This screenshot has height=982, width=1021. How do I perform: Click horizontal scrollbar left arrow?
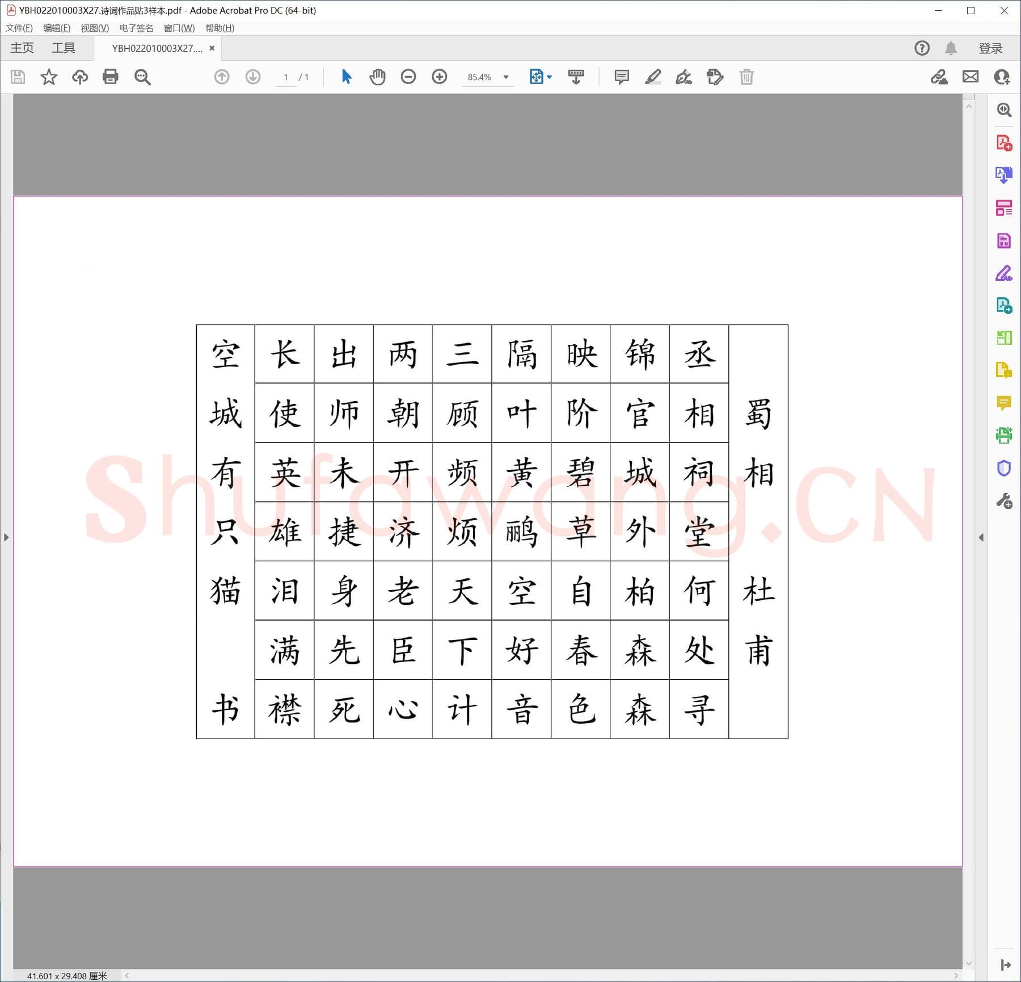click(127, 976)
